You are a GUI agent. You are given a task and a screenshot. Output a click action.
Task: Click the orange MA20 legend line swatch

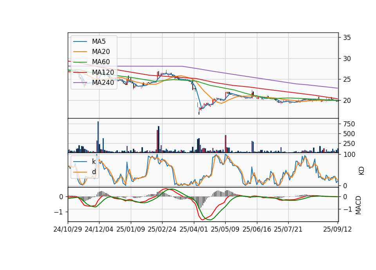[80, 52]
